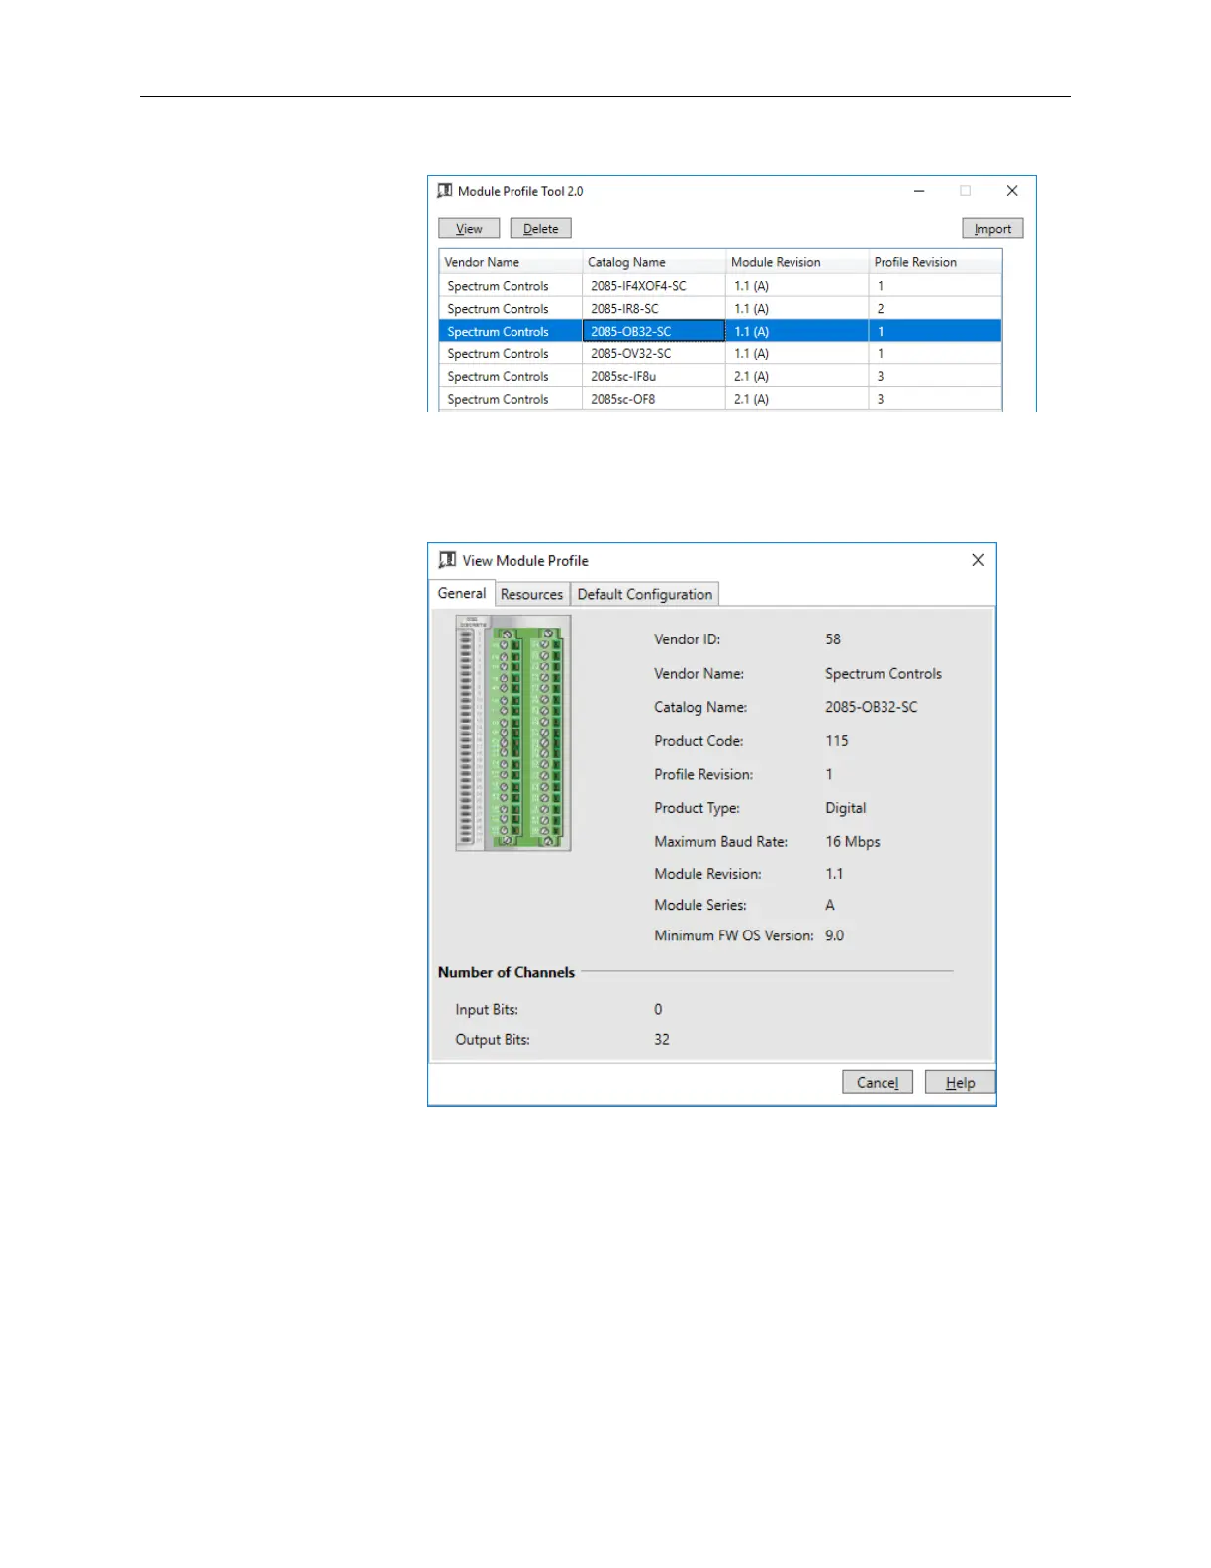Viewport: 1211px width, 1568px height.
Task: Click the View button in Module Profile Tool
Action: 469,229
